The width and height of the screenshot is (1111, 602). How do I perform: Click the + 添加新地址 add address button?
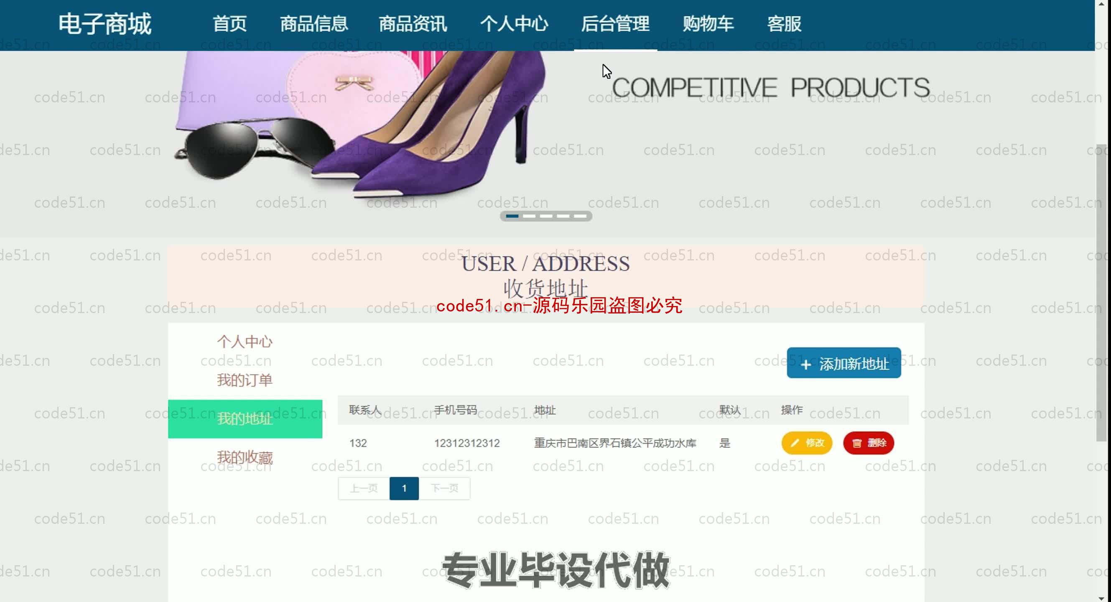pos(843,363)
